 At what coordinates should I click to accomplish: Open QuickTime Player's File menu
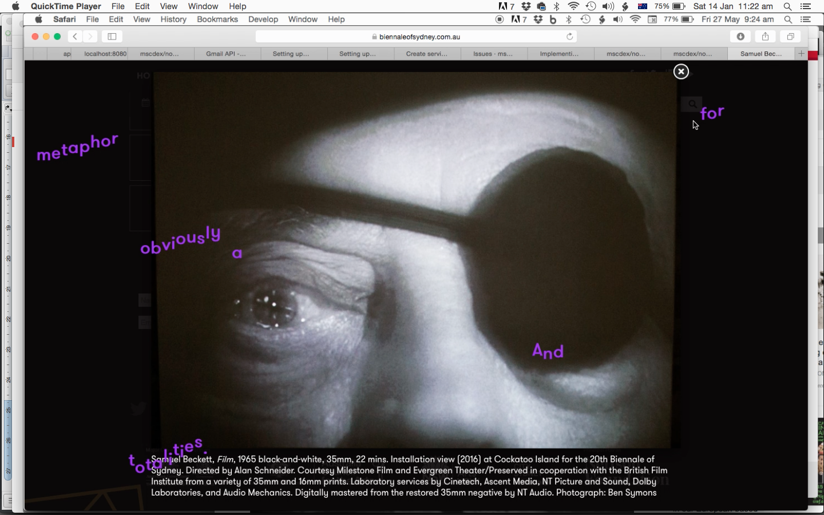118,6
